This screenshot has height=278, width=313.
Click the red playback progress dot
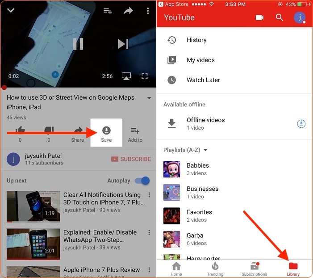(4, 87)
